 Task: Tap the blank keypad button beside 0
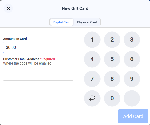pyautogui.click(x=132, y=98)
